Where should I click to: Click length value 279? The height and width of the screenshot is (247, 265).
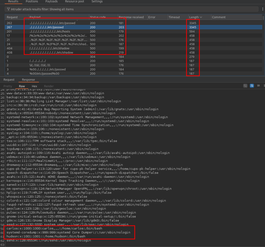[192, 57]
